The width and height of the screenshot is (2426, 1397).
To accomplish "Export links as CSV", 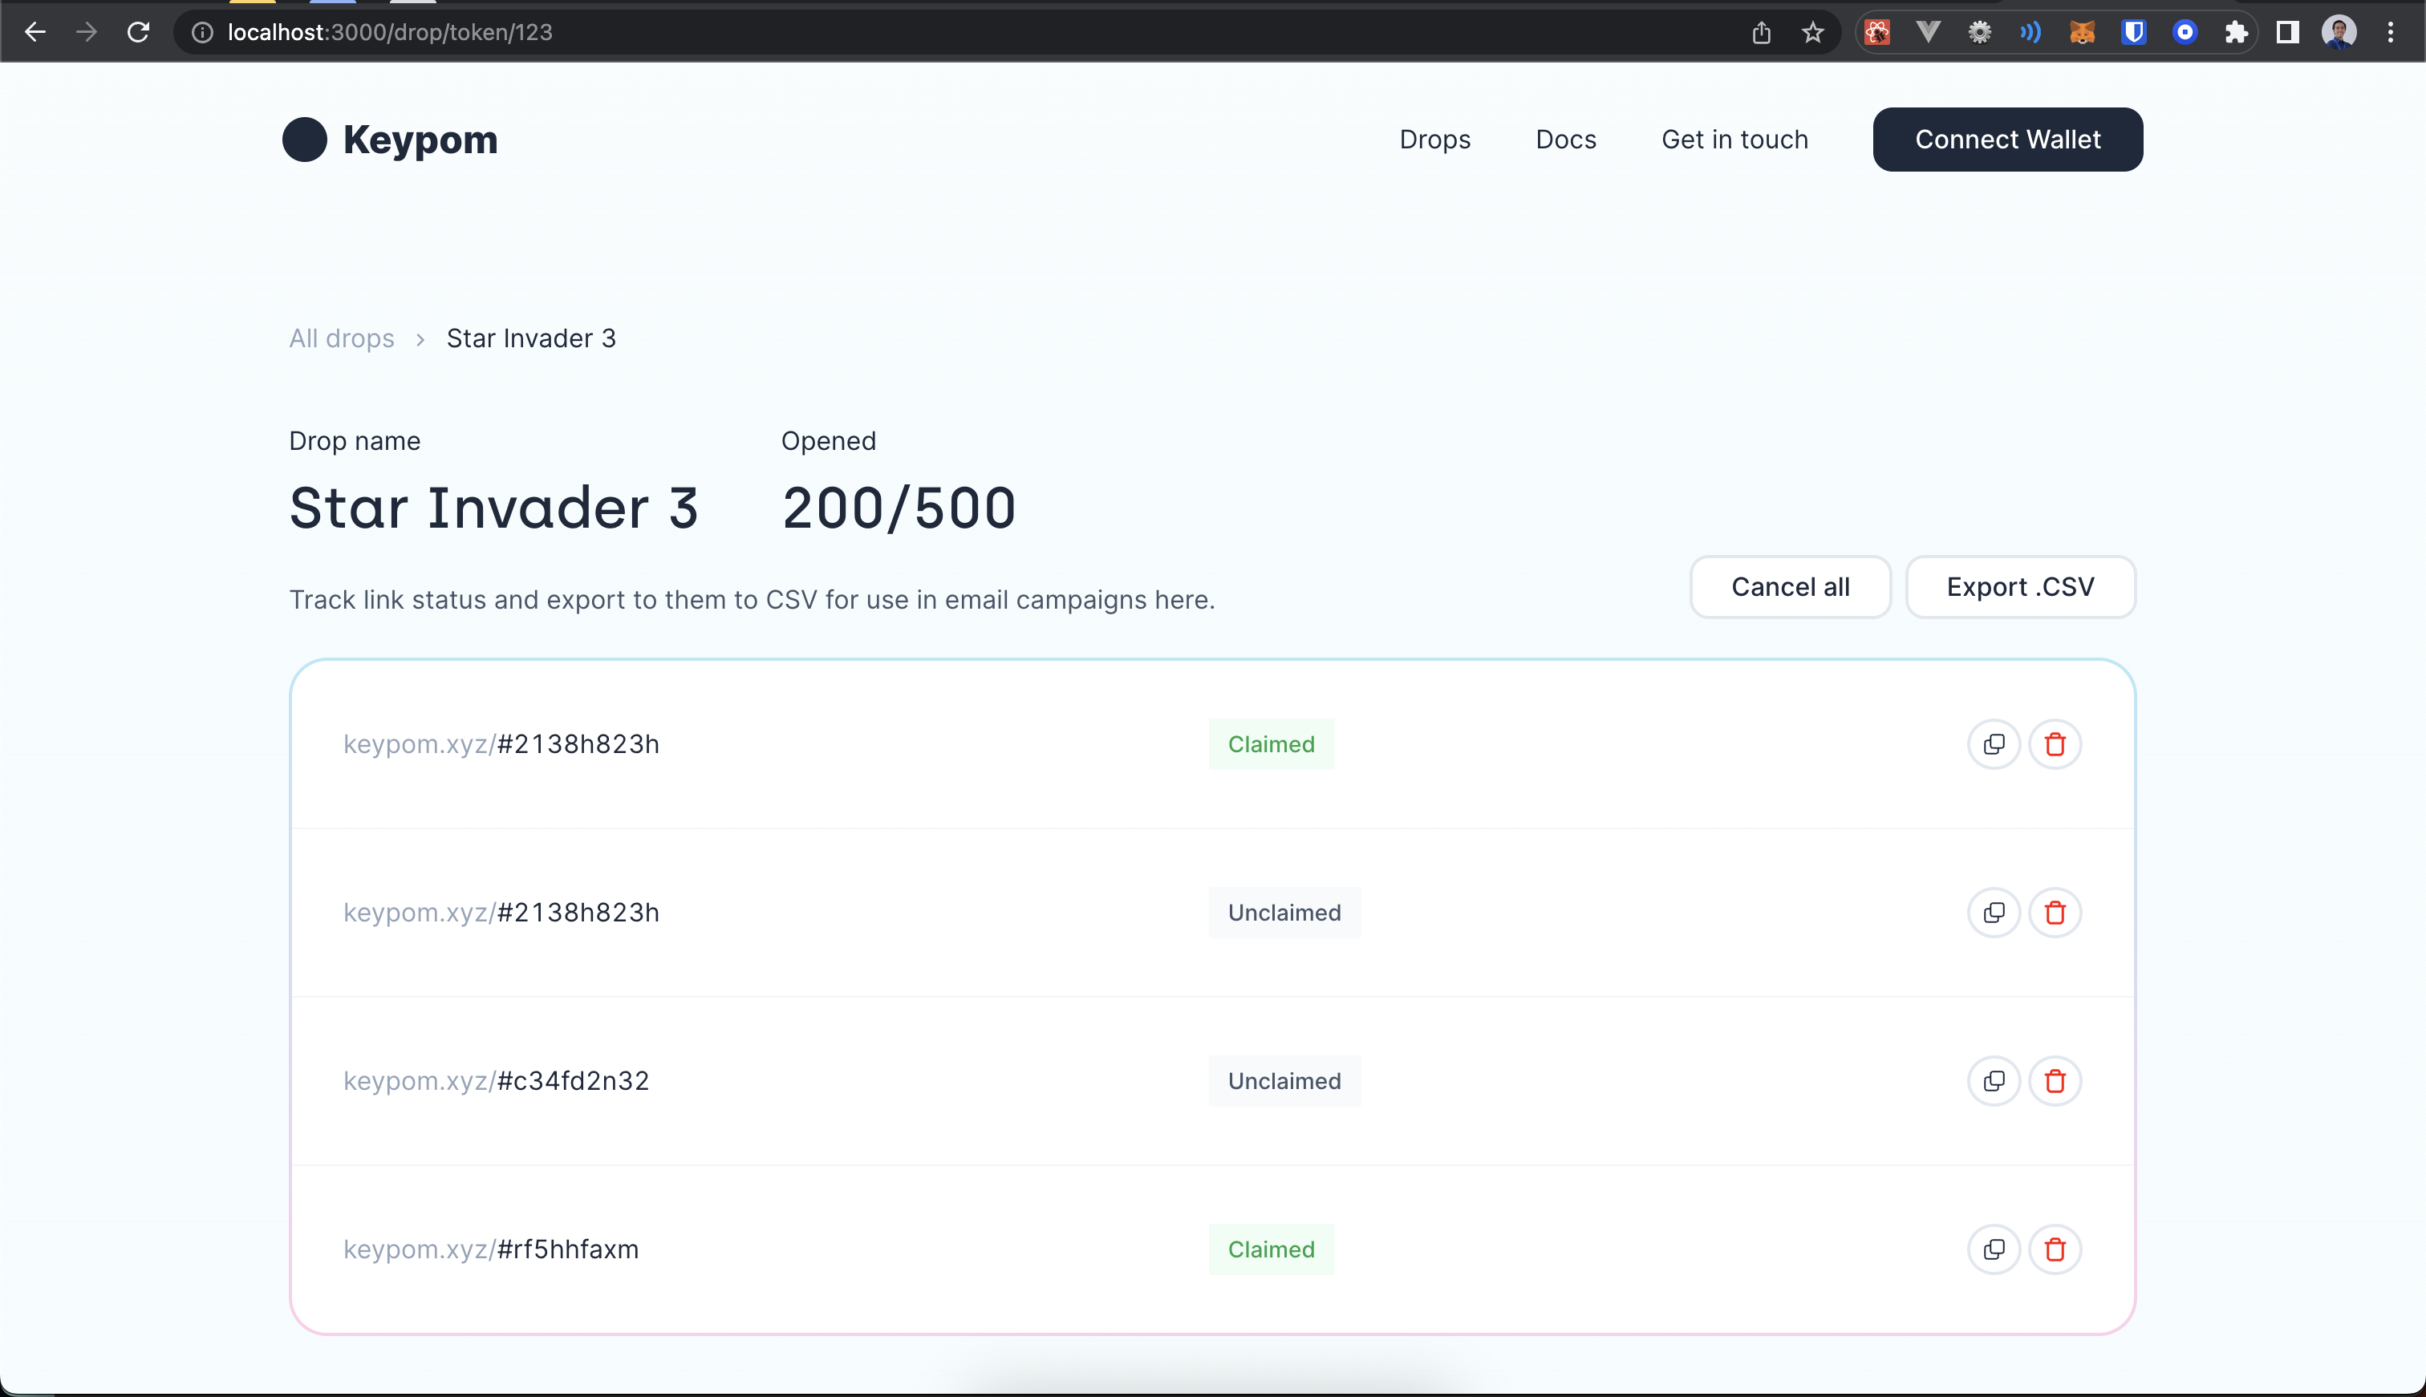I will point(2020,586).
